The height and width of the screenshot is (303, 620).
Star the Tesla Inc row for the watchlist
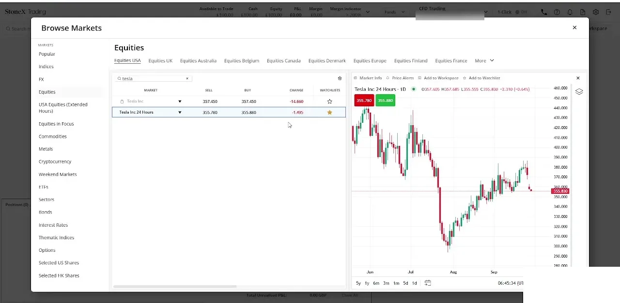point(330,101)
